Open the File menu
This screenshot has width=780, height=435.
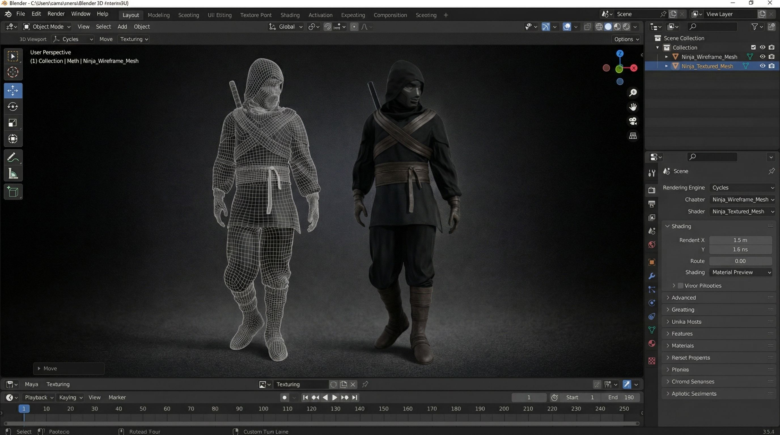21,14
